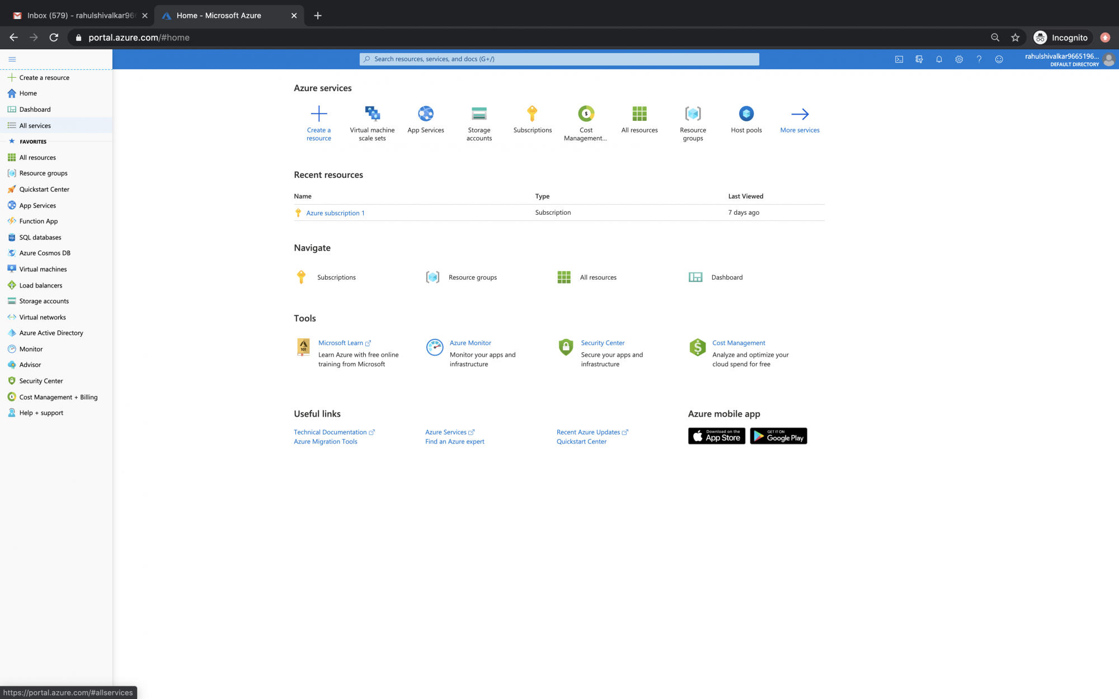Open Dashboard from the sidebar menu
This screenshot has height=699, width=1119.
pos(35,109)
